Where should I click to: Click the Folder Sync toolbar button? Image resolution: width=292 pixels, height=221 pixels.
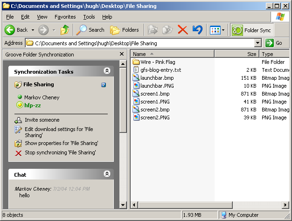251,30
